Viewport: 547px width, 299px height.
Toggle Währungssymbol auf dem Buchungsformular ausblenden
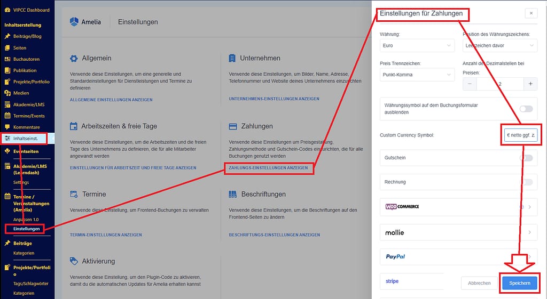tap(526, 109)
